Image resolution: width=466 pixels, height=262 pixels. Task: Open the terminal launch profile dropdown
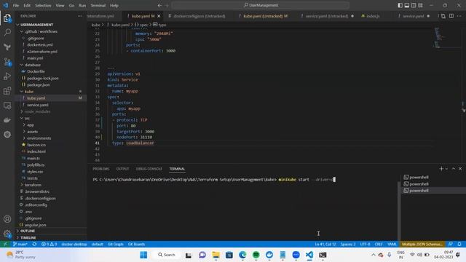(x=446, y=169)
